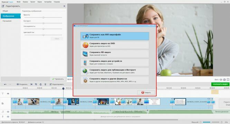The width and height of the screenshot is (230, 124).
Task: Select Save video in other formats
Action: coord(115,80)
